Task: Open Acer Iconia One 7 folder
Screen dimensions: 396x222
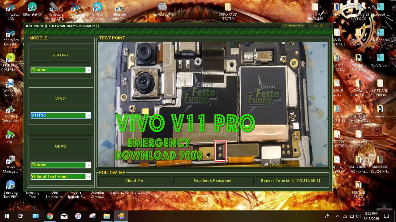Action: click(x=359, y=138)
